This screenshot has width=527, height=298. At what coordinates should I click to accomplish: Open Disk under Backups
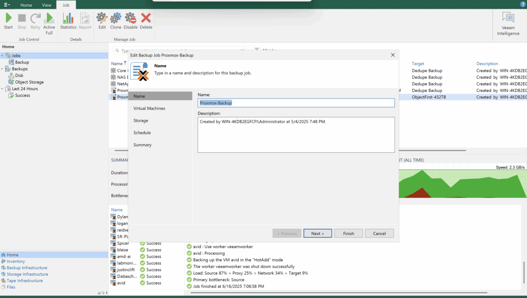point(19,76)
